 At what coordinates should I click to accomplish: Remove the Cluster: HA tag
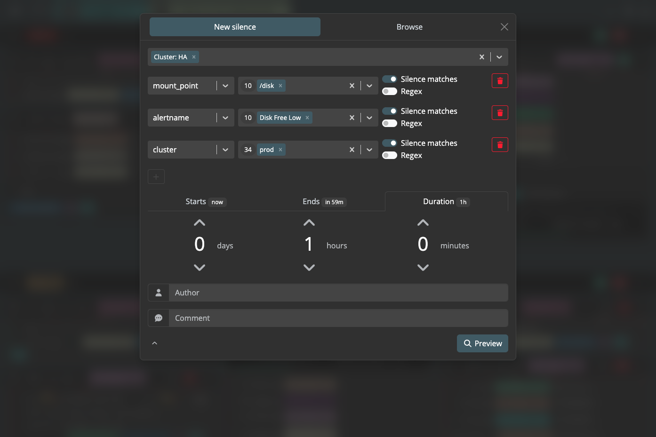tap(194, 57)
